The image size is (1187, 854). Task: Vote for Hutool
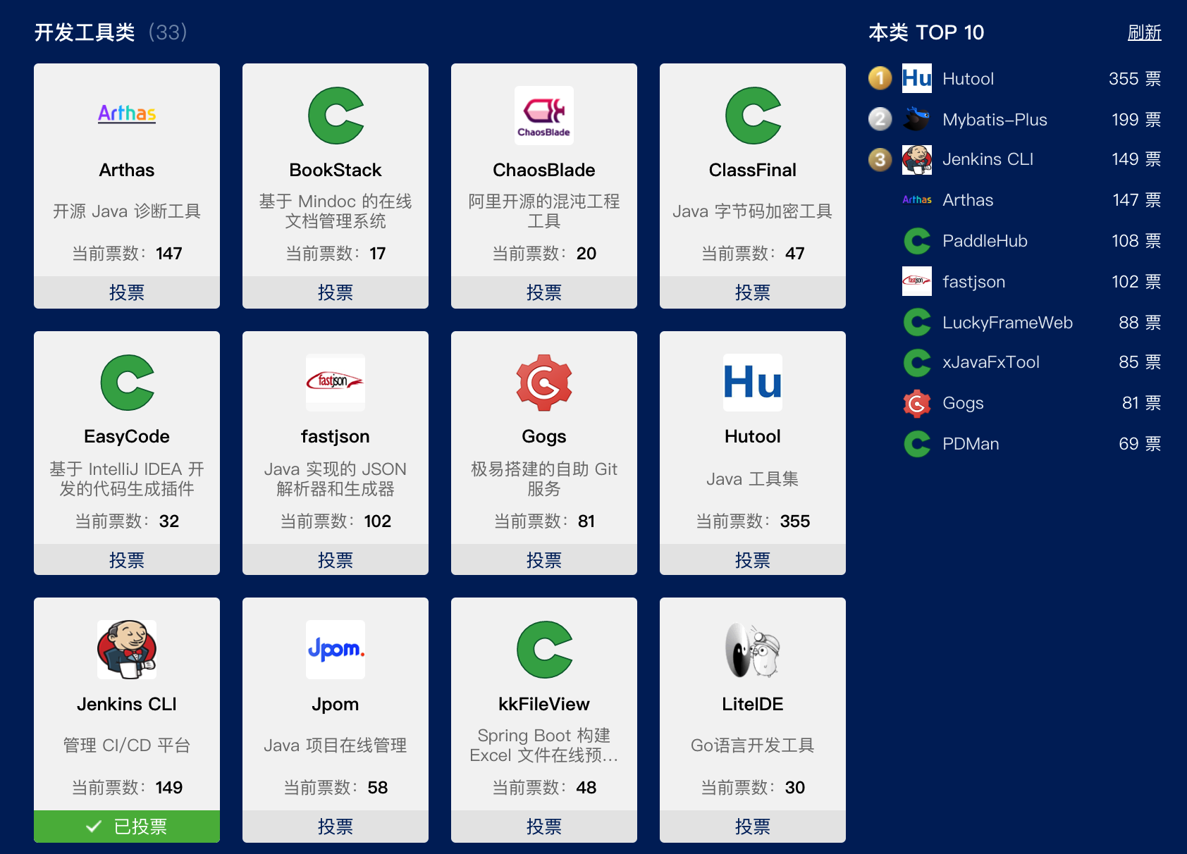pyautogui.click(x=752, y=559)
